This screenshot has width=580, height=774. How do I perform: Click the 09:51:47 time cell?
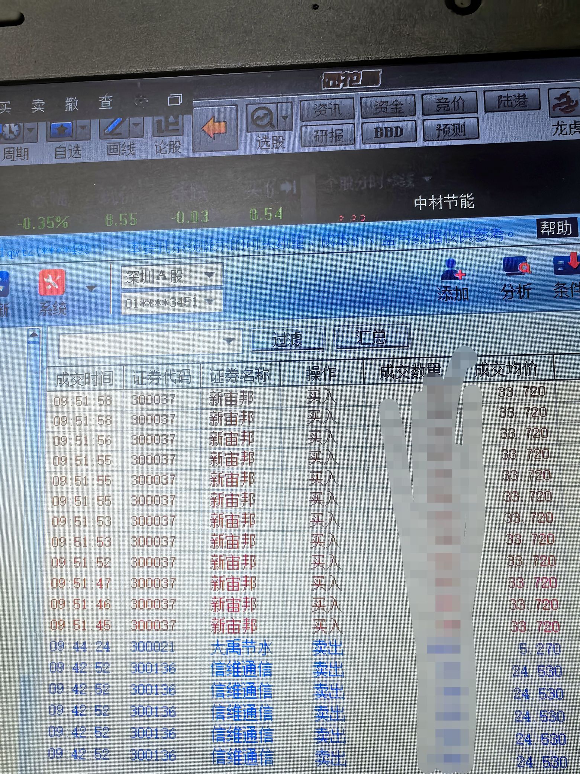81,583
